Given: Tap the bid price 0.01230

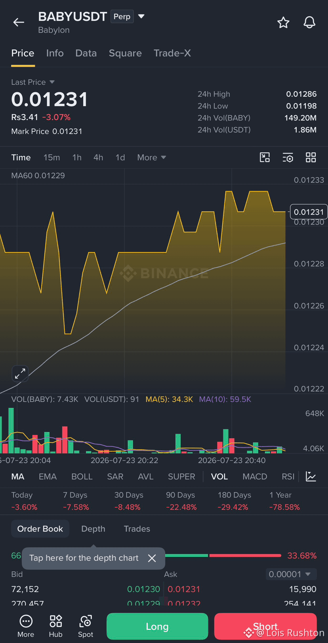Looking at the screenshot, I should pos(143,589).
